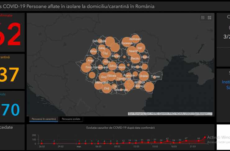Select the Vaslui county marker

[145, 57]
